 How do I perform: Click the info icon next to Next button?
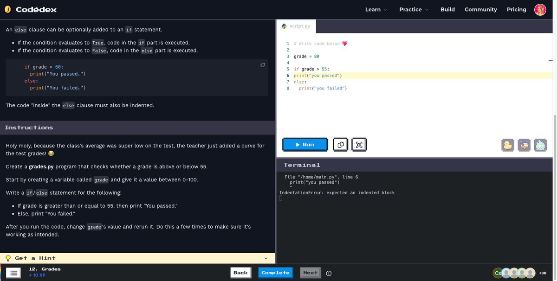point(328,273)
